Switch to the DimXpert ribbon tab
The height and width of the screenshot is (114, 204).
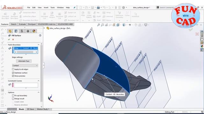(x=32, y=24)
